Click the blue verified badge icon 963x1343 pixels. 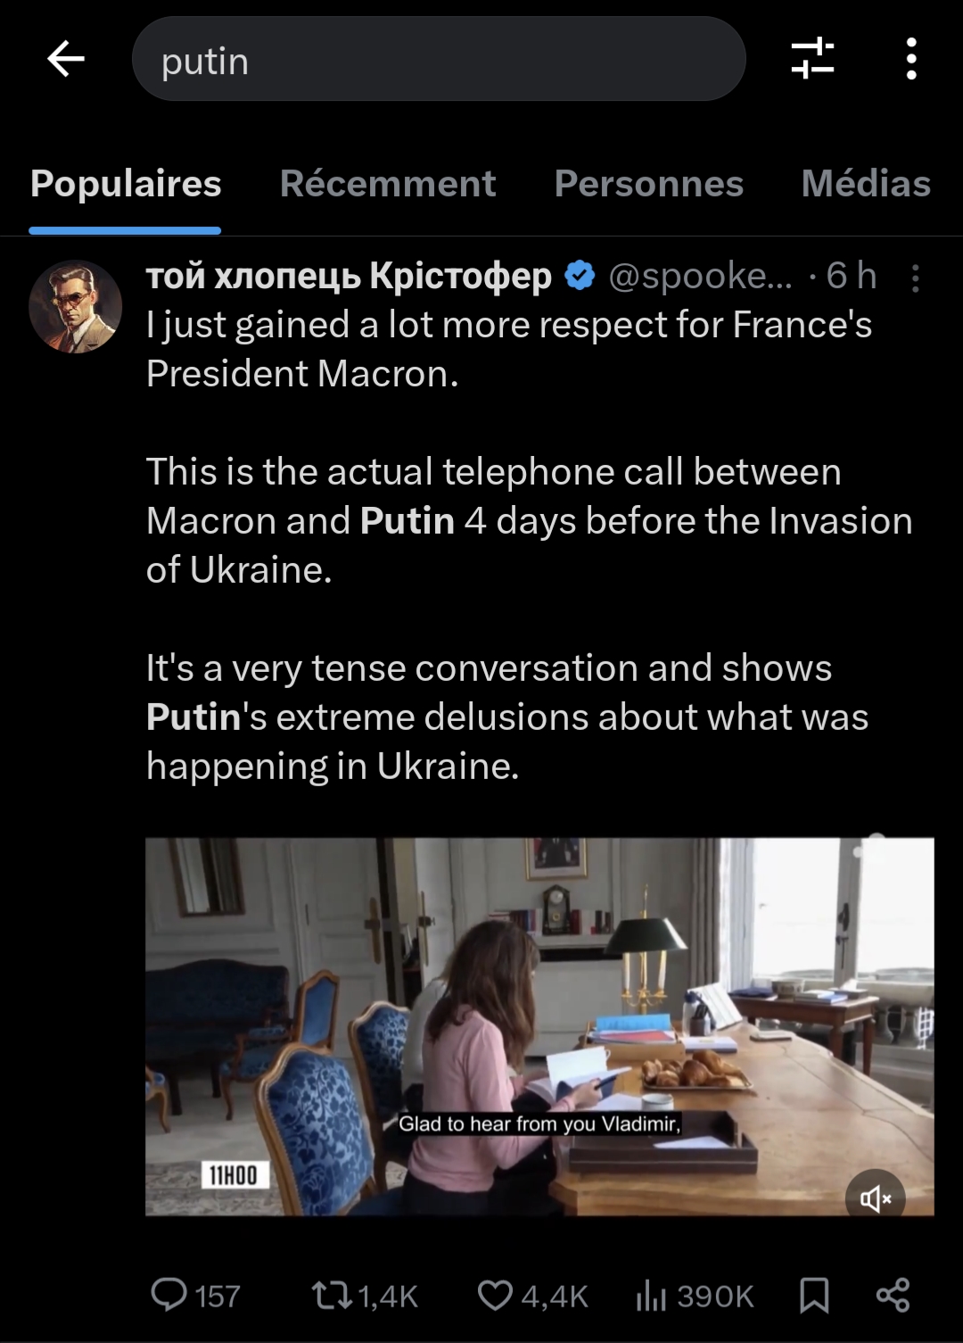(x=580, y=277)
